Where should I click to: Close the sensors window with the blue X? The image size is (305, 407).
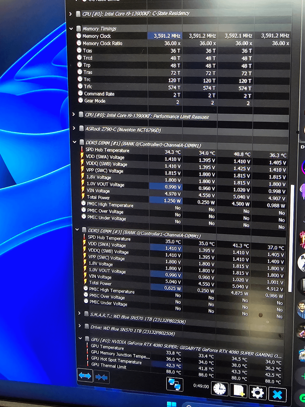(277, 395)
